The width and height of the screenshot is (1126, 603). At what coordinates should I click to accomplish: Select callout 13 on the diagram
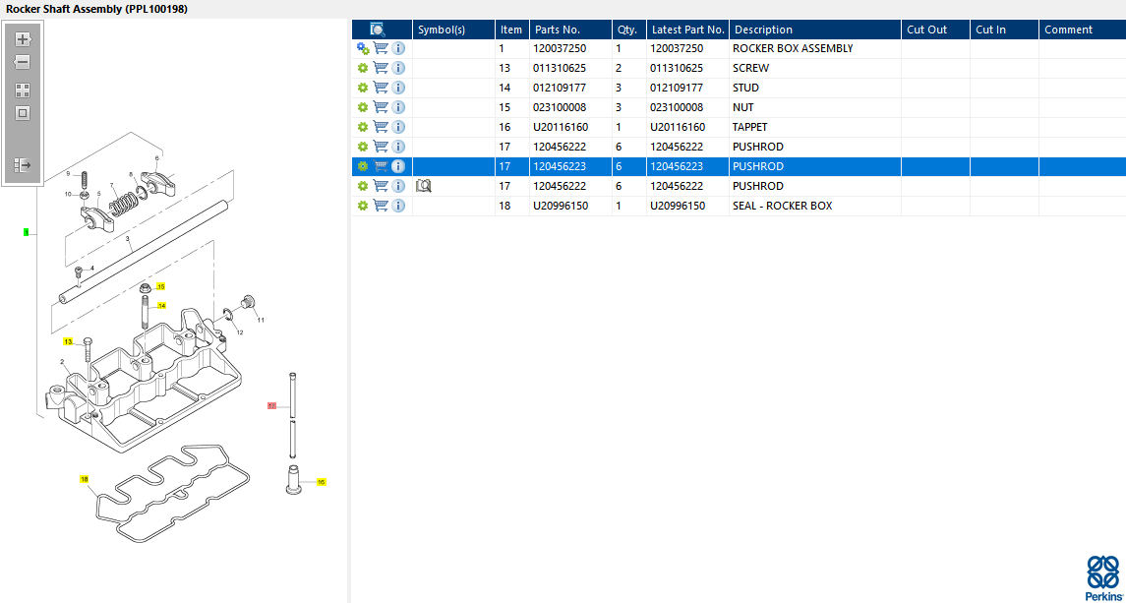(68, 340)
